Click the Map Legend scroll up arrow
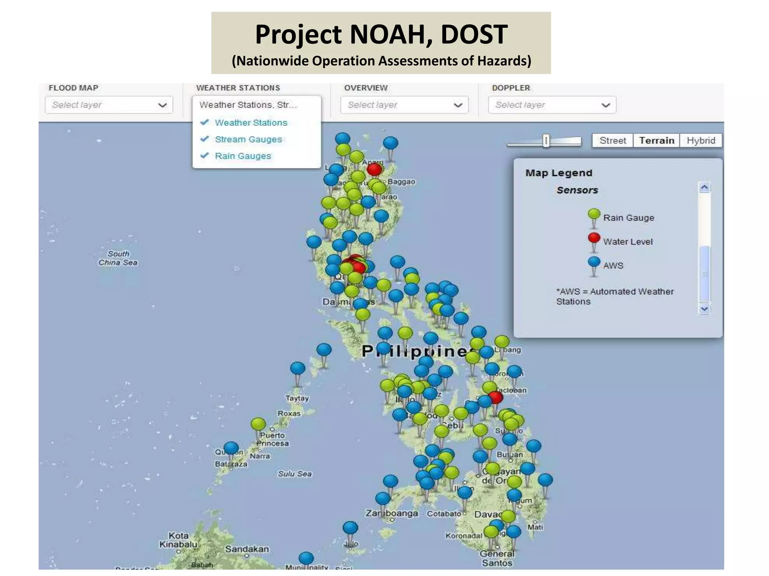The width and height of the screenshot is (769, 576). (x=704, y=187)
